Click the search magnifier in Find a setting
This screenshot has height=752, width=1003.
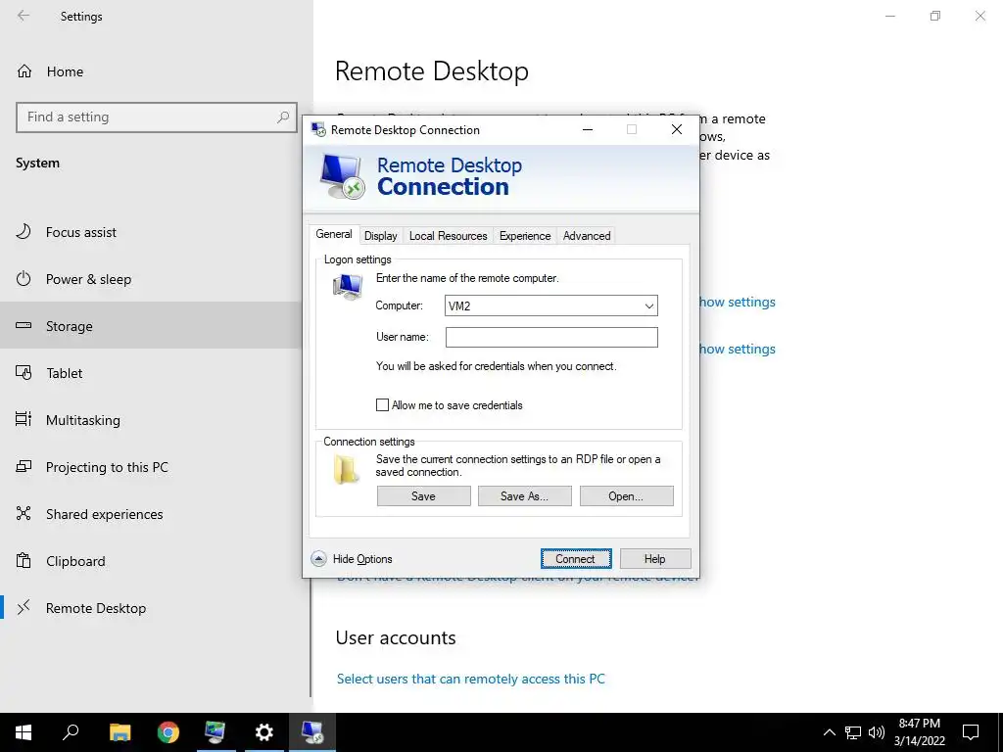[x=283, y=117]
